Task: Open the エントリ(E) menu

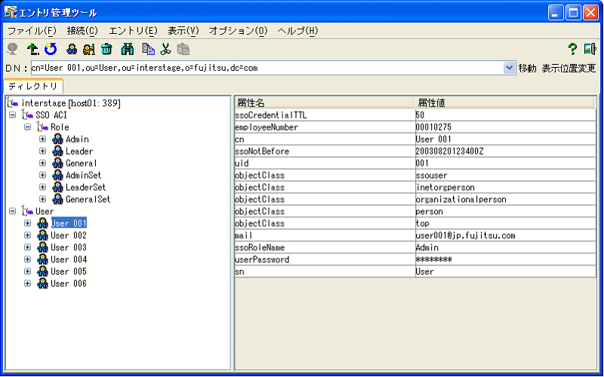Action: (133, 31)
